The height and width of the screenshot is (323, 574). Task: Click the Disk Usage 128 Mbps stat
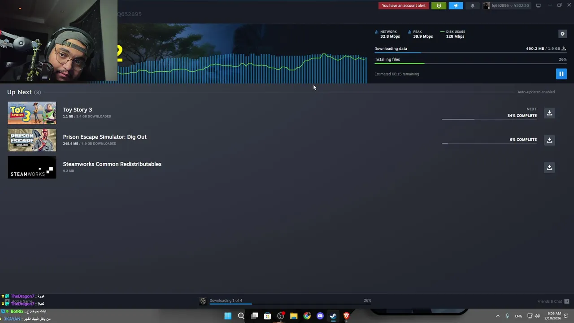pos(453,34)
